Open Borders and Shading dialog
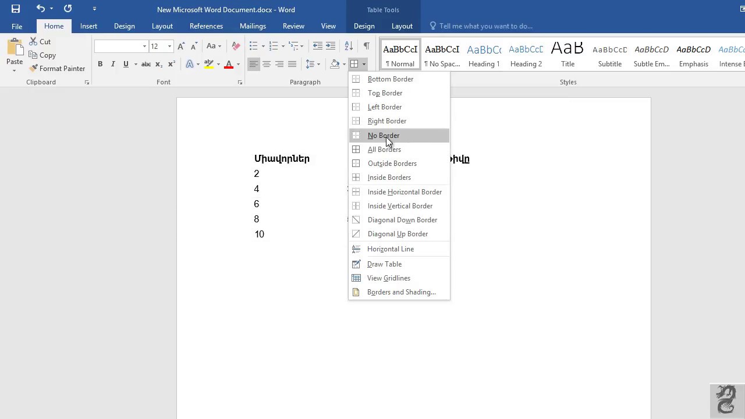The image size is (745, 419). [x=399, y=292]
